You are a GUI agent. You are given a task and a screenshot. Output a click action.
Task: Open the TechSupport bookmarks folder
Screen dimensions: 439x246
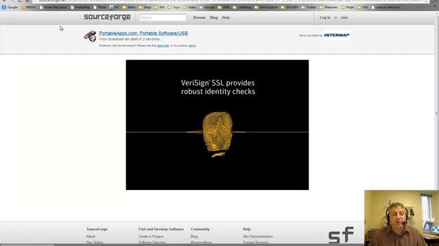(x=266, y=8)
